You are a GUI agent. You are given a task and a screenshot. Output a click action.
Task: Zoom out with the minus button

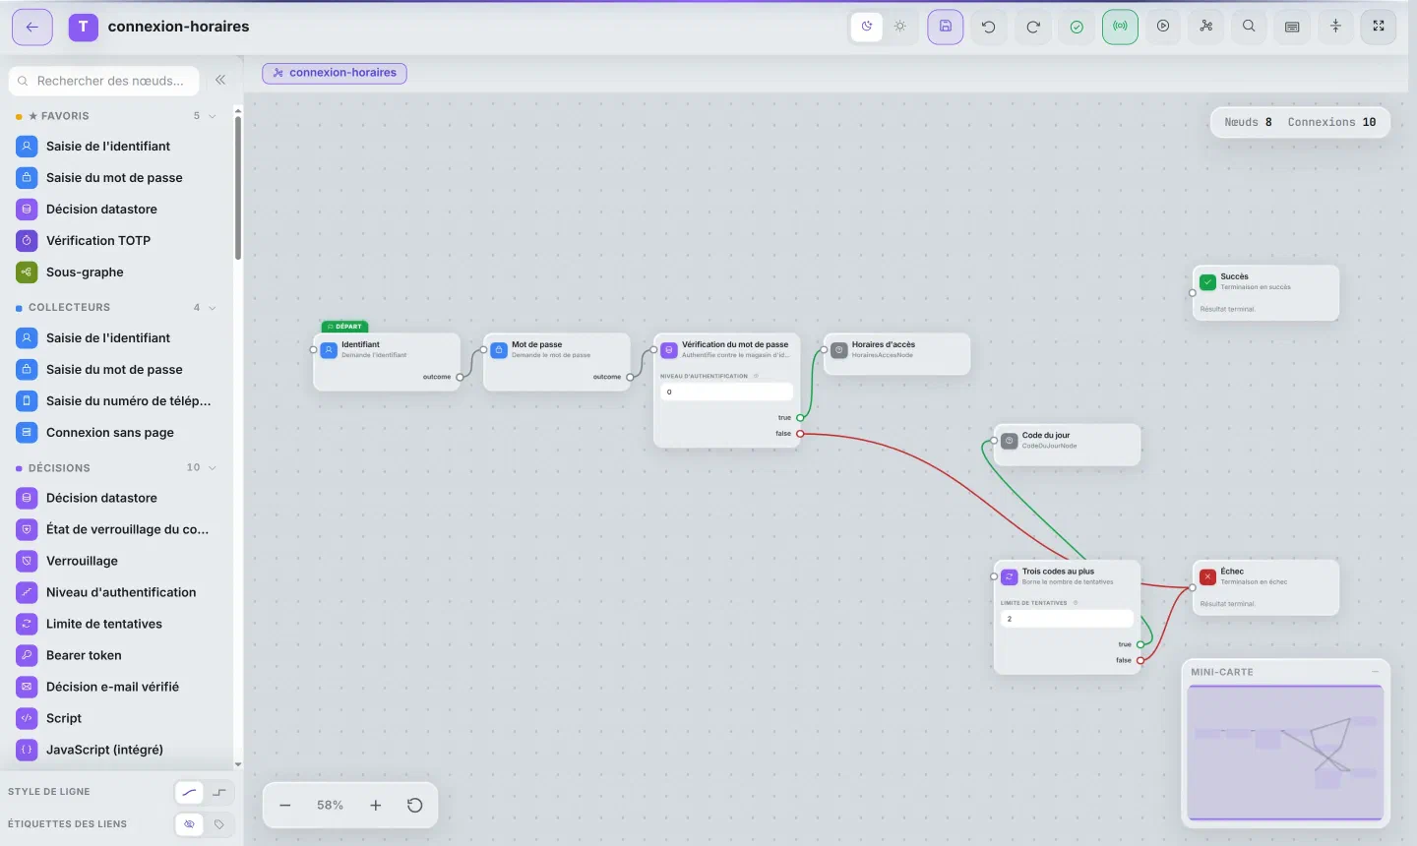point(285,805)
